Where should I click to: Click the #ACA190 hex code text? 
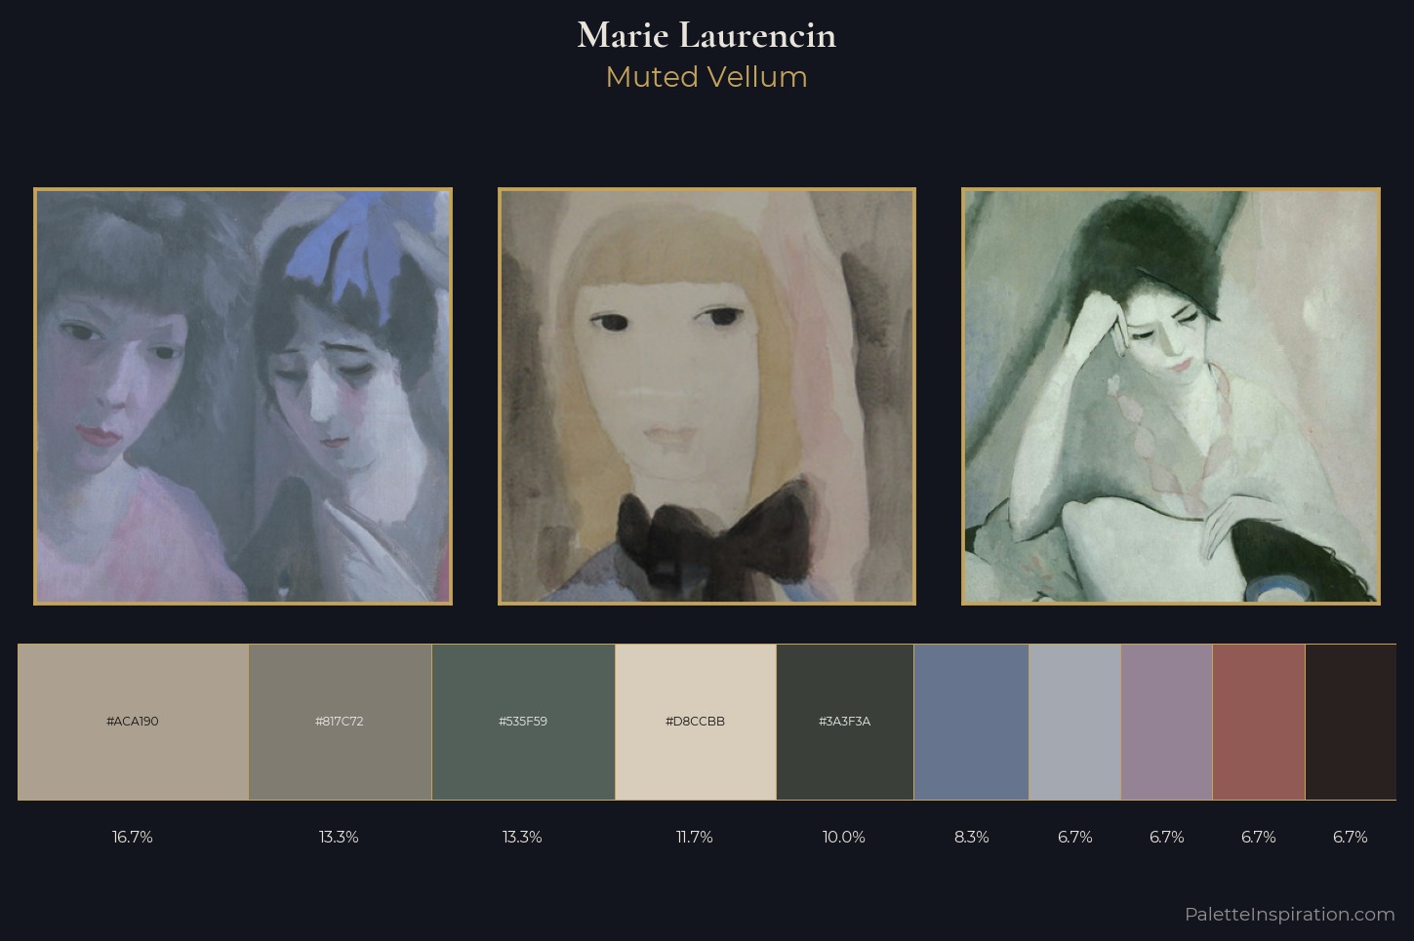pyautogui.click(x=133, y=722)
